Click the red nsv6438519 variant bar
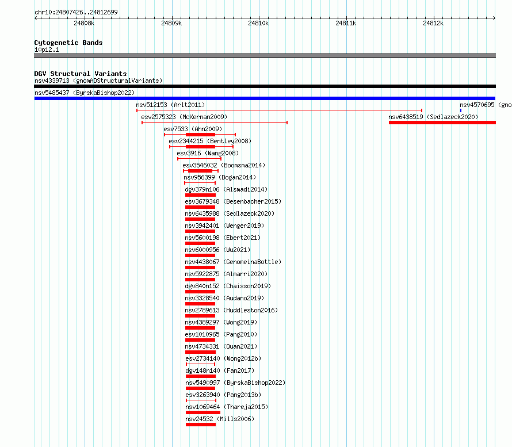 [442, 123]
